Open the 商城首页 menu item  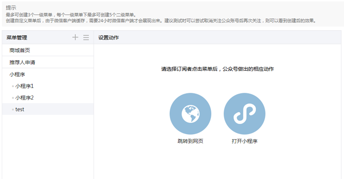(x=48, y=50)
